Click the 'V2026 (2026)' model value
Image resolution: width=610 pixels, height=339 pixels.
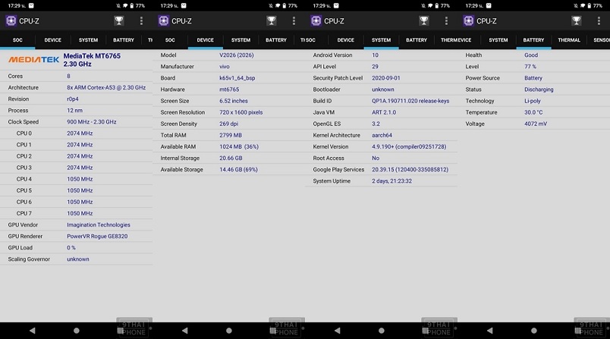click(237, 55)
